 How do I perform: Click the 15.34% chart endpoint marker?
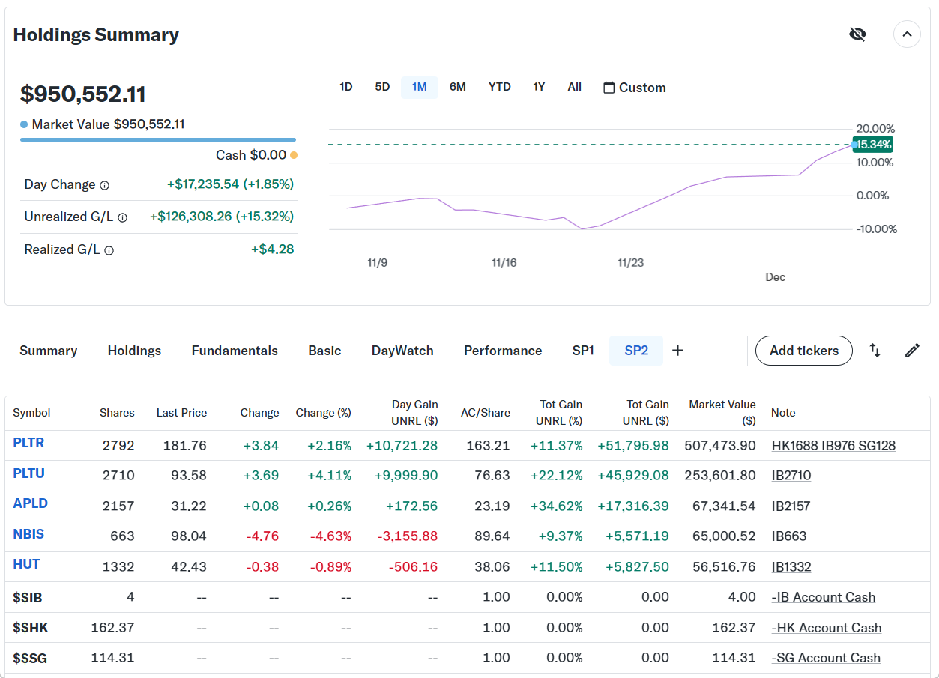pos(855,144)
